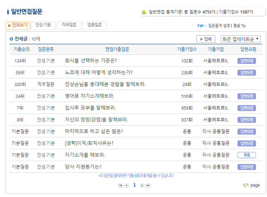Viewport: 267px width, 197px height.
Task: Click the 837회 count cell
Action: click(x=187, y=120)
